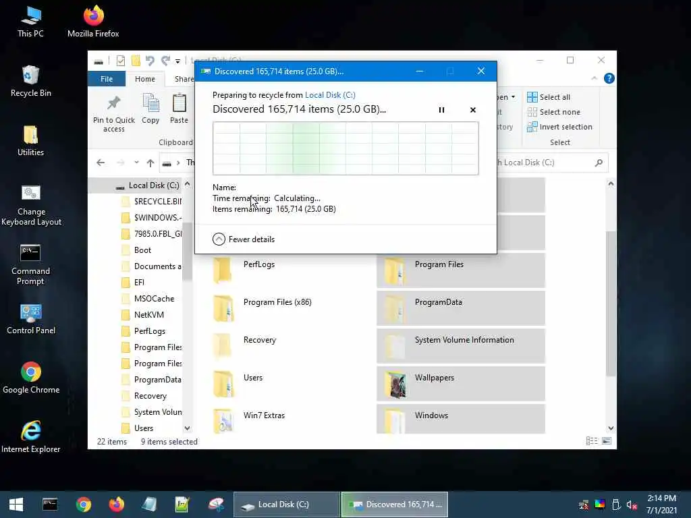Open Windows Start menu
Image resolution: width=691 pixels, height=518 pixels.
pyautogui.click(x=16, y=505)
